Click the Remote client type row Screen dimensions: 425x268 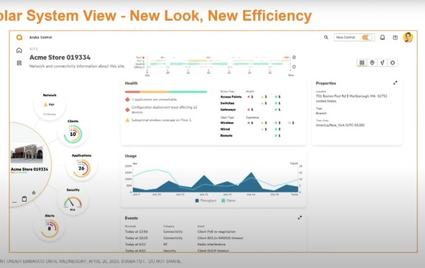250,136
